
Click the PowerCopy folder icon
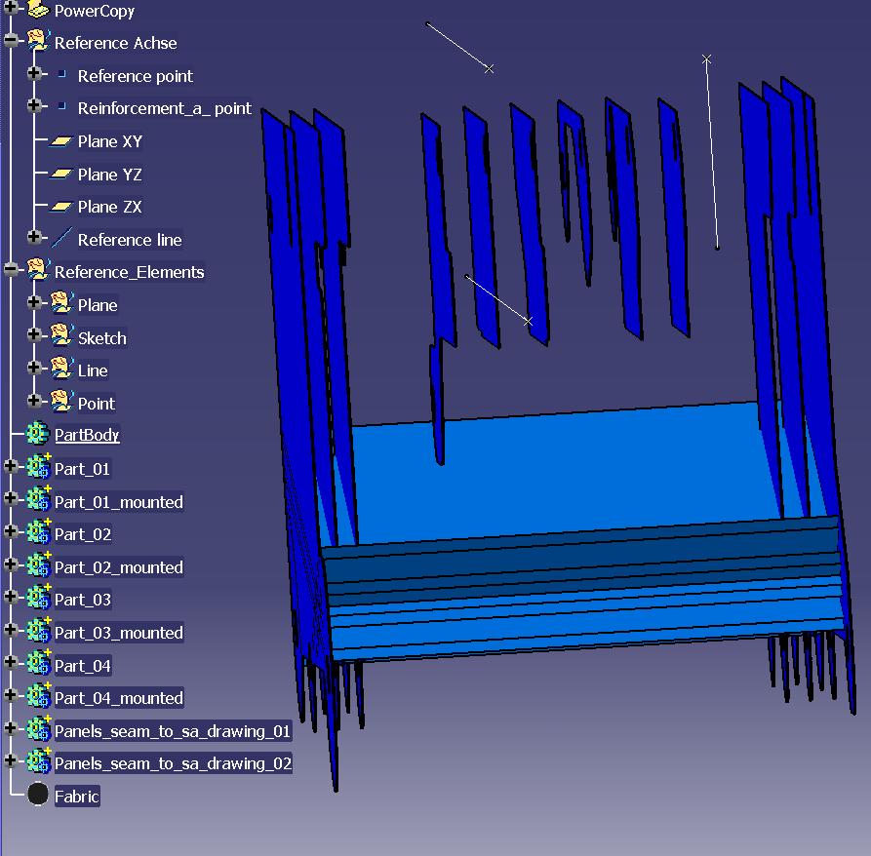click(x=38, y=9)
